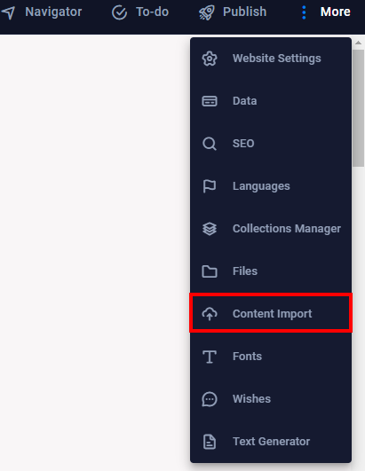The height and width of the screenshot is (471, 365).
Task: Click the Files folder icon
Action: tap(210, 271)
